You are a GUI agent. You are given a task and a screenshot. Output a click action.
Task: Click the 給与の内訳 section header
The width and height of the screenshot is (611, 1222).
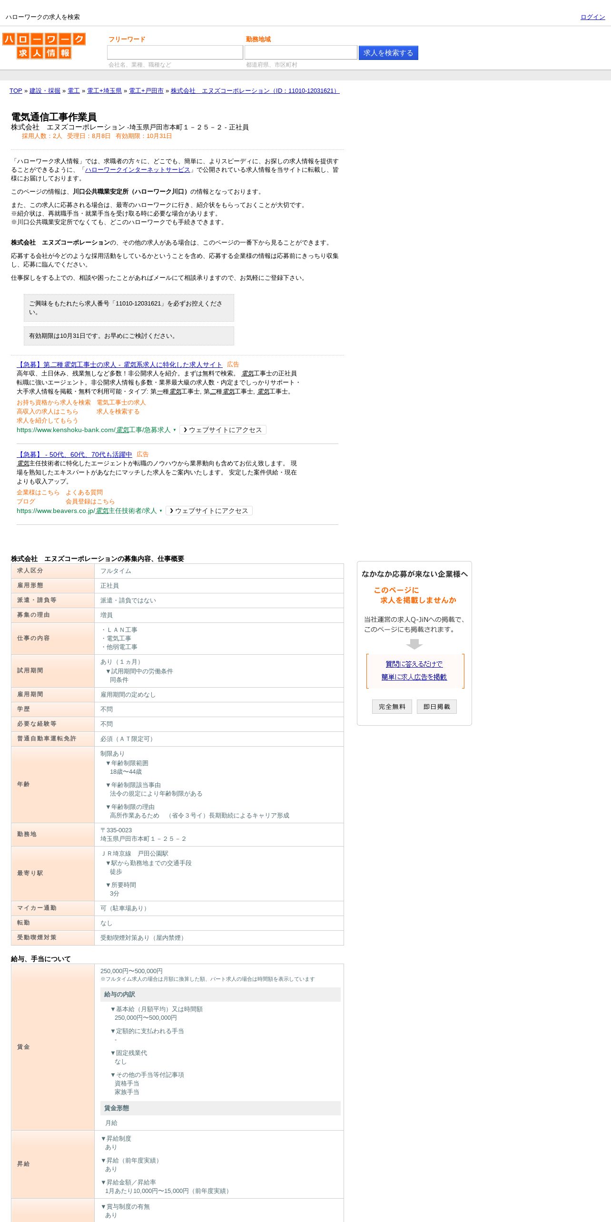(x=220, y=995)
